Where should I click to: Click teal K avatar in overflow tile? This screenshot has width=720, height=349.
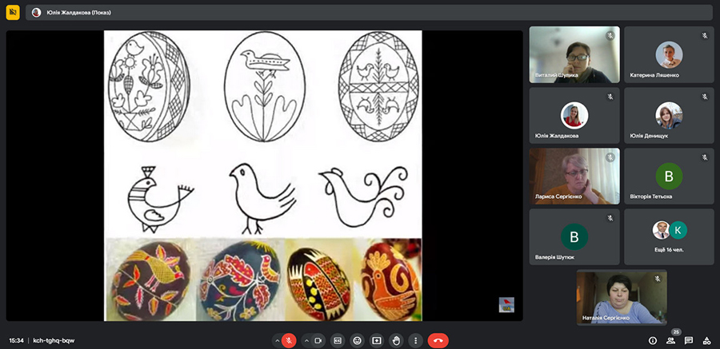pos(678,230)
